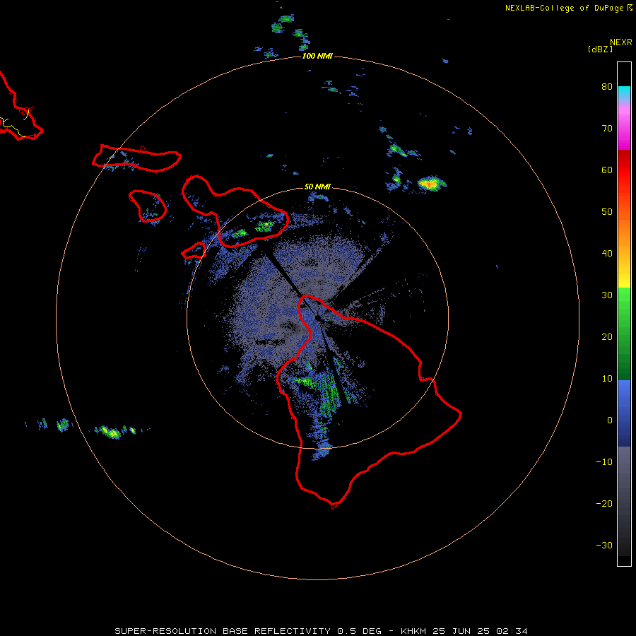Click the 50 NMI range ring label
The image size is (636, 636).
click(317, 187)
